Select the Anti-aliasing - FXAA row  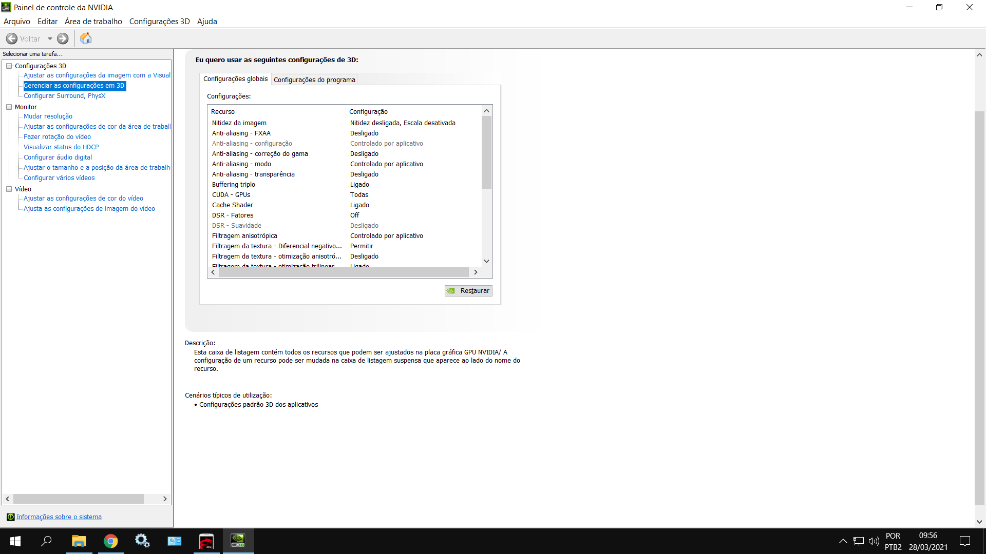tap(345, 133)
